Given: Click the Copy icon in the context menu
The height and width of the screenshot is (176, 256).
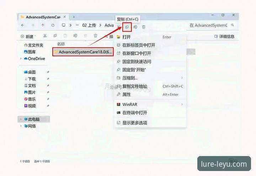Looking at the screenshot, I should pyautogui.click(x=127, y=27).
